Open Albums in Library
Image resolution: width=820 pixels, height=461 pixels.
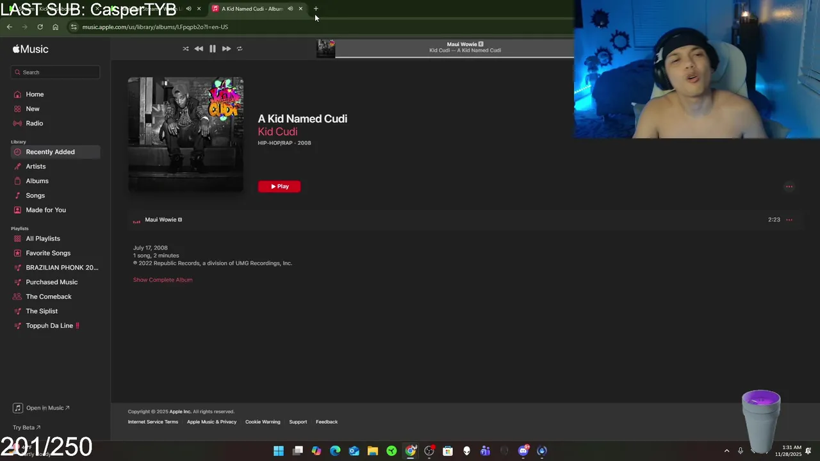[x=55, y=181]
